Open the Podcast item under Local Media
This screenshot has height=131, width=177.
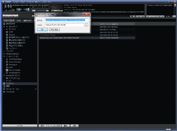point(12,35)
